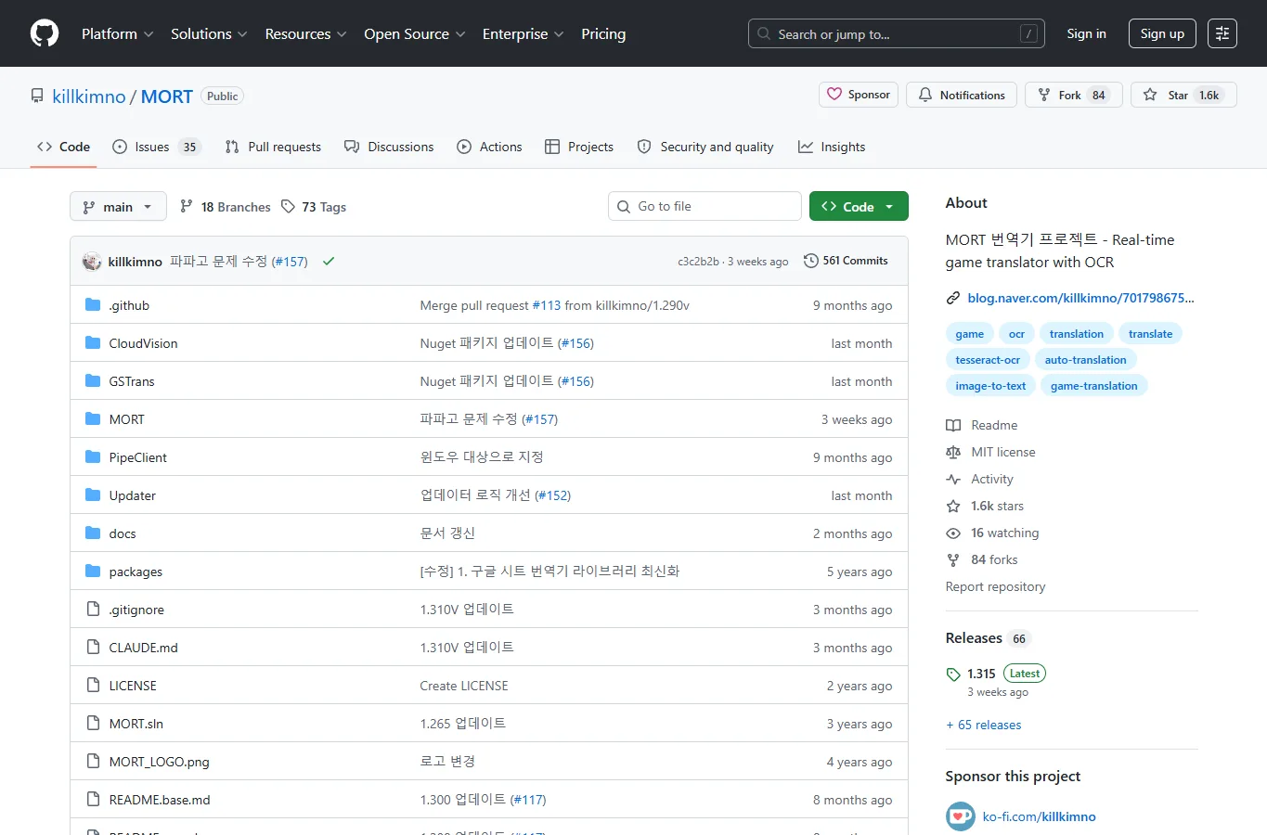Open the README.base.md file
The width and height of the screenshot is (1267, 835).
(160, 800)
